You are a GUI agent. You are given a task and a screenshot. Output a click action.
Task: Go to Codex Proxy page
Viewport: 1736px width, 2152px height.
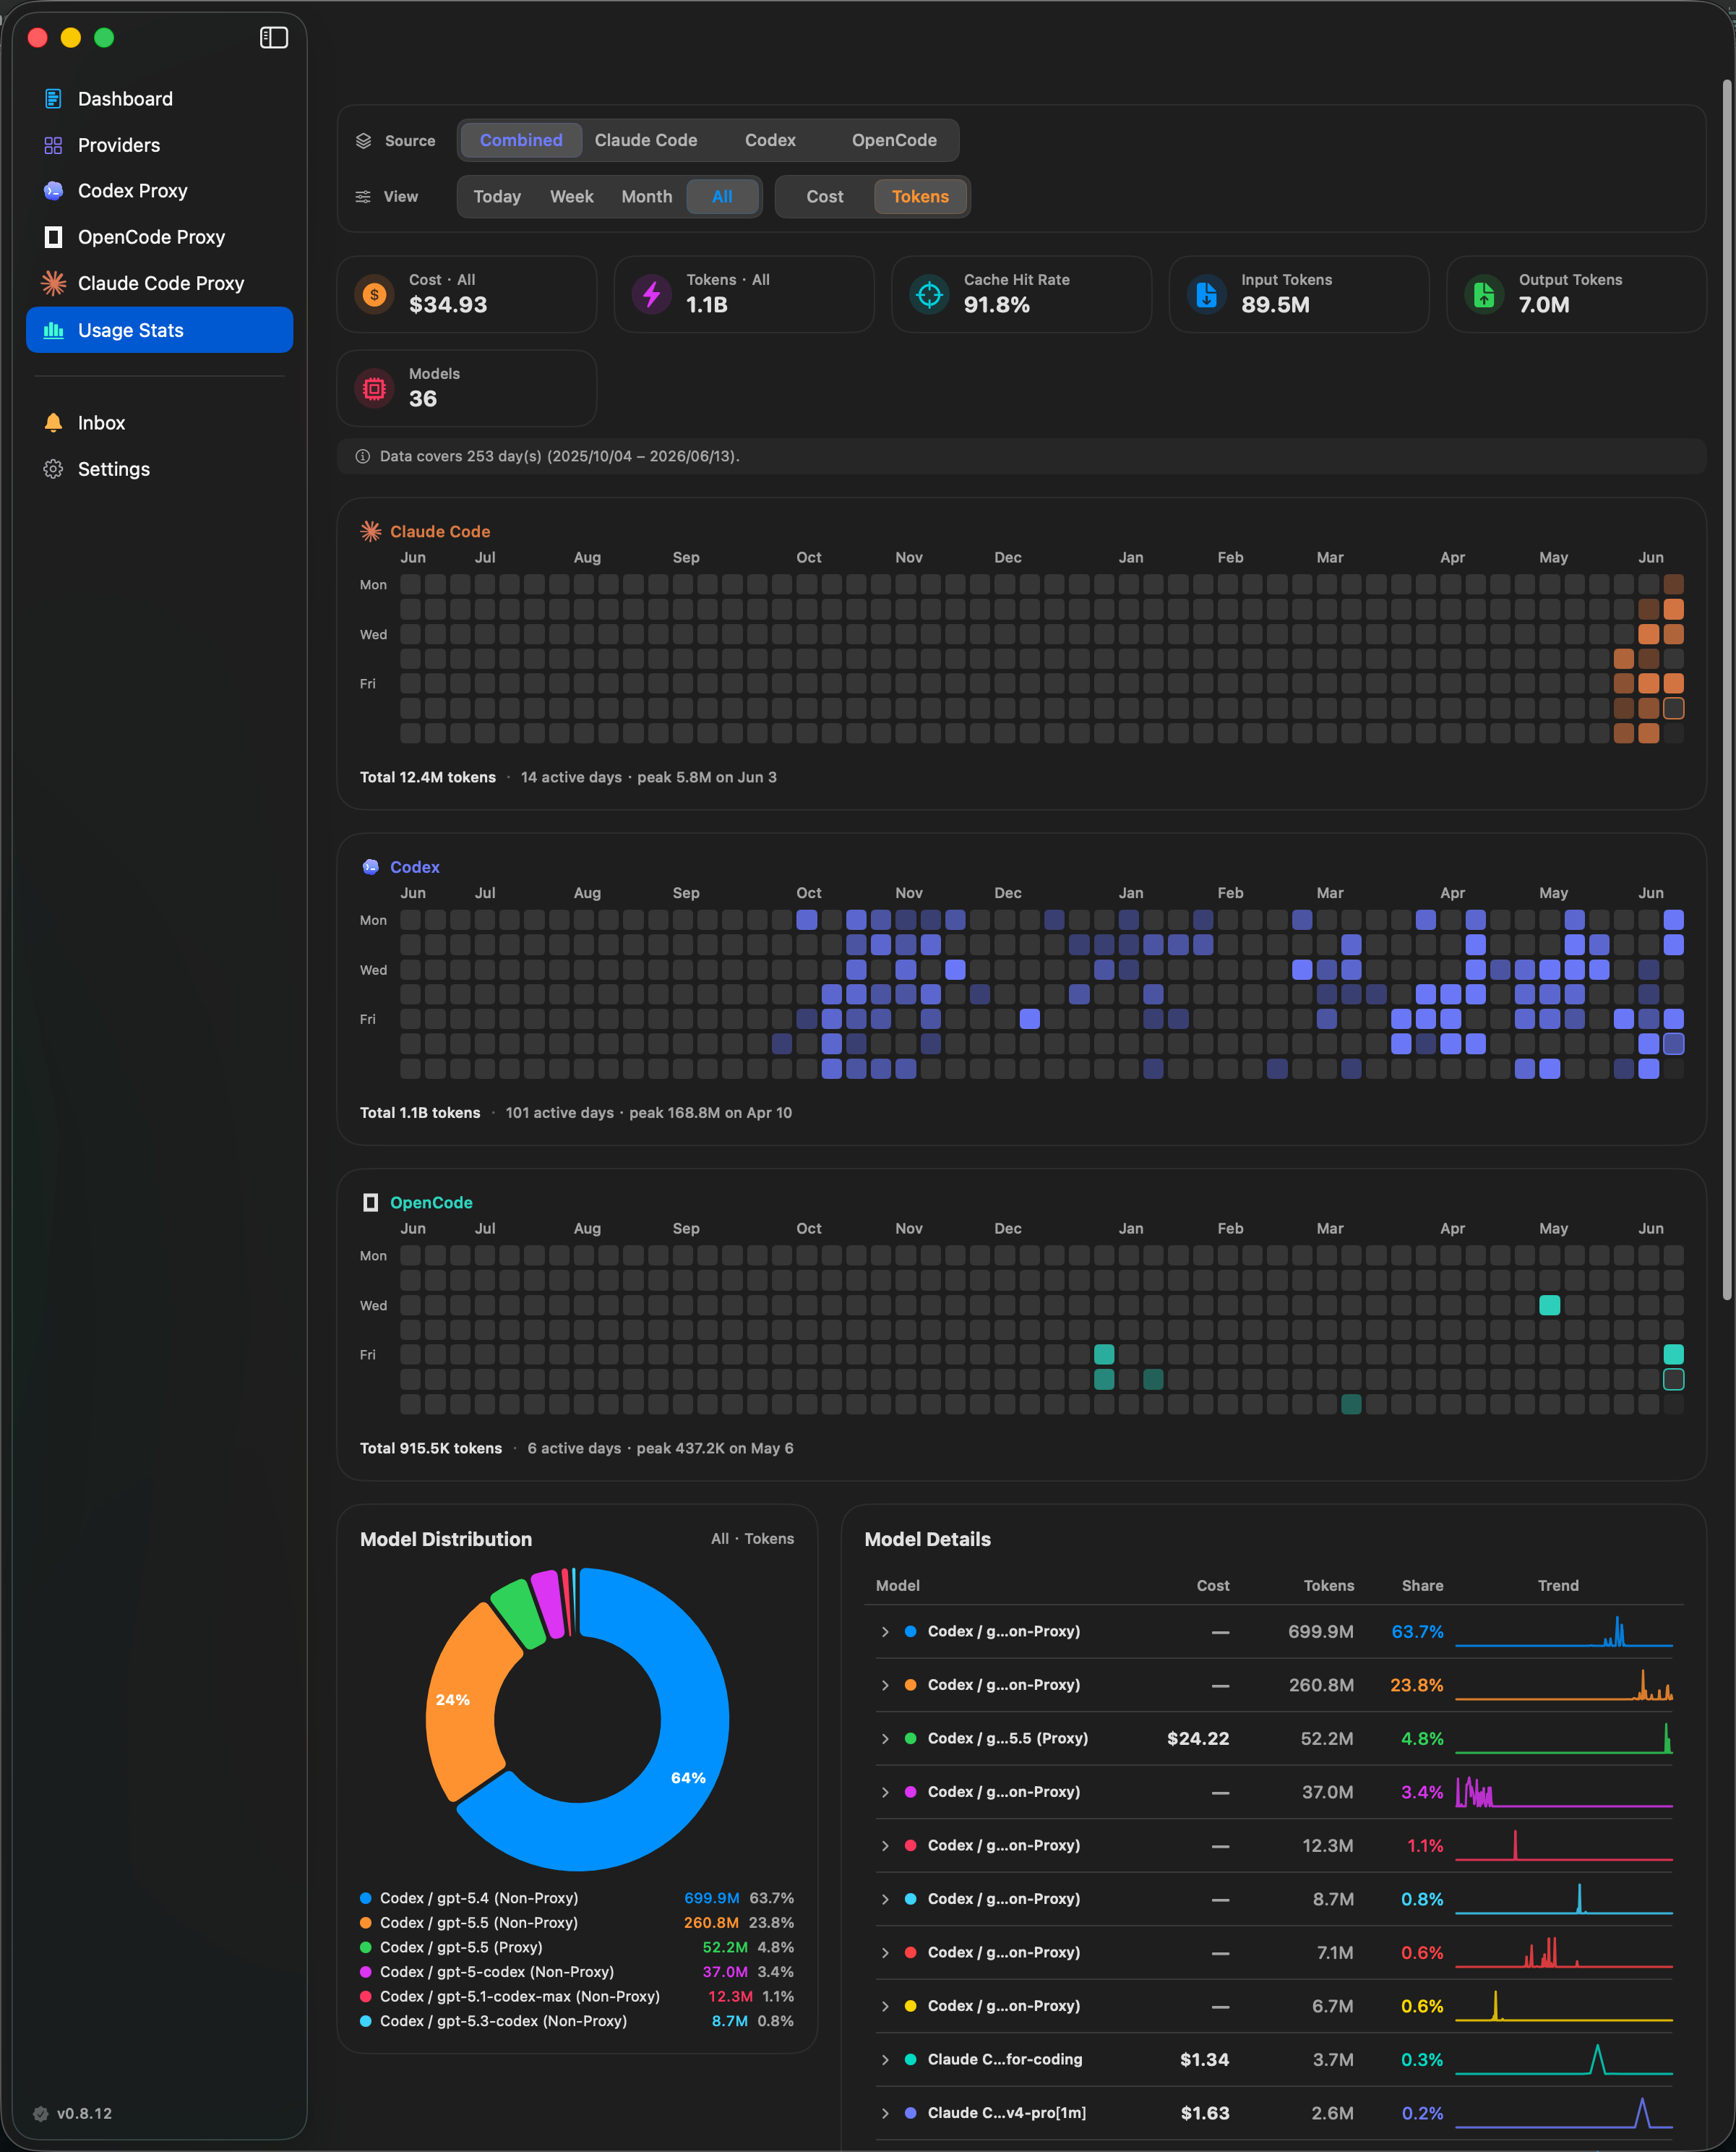pos(160,191)
